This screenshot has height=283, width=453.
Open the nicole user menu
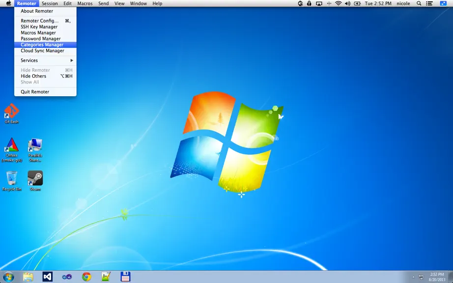[403, 3]
